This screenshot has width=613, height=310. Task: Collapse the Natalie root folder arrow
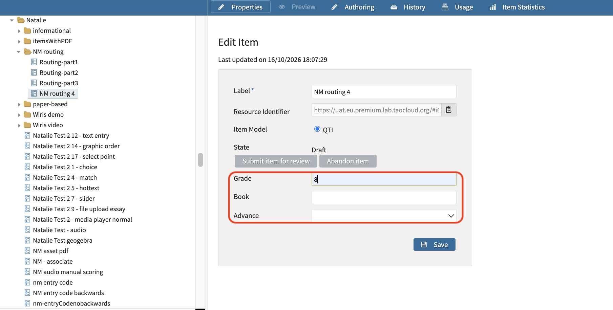point(12,20)
